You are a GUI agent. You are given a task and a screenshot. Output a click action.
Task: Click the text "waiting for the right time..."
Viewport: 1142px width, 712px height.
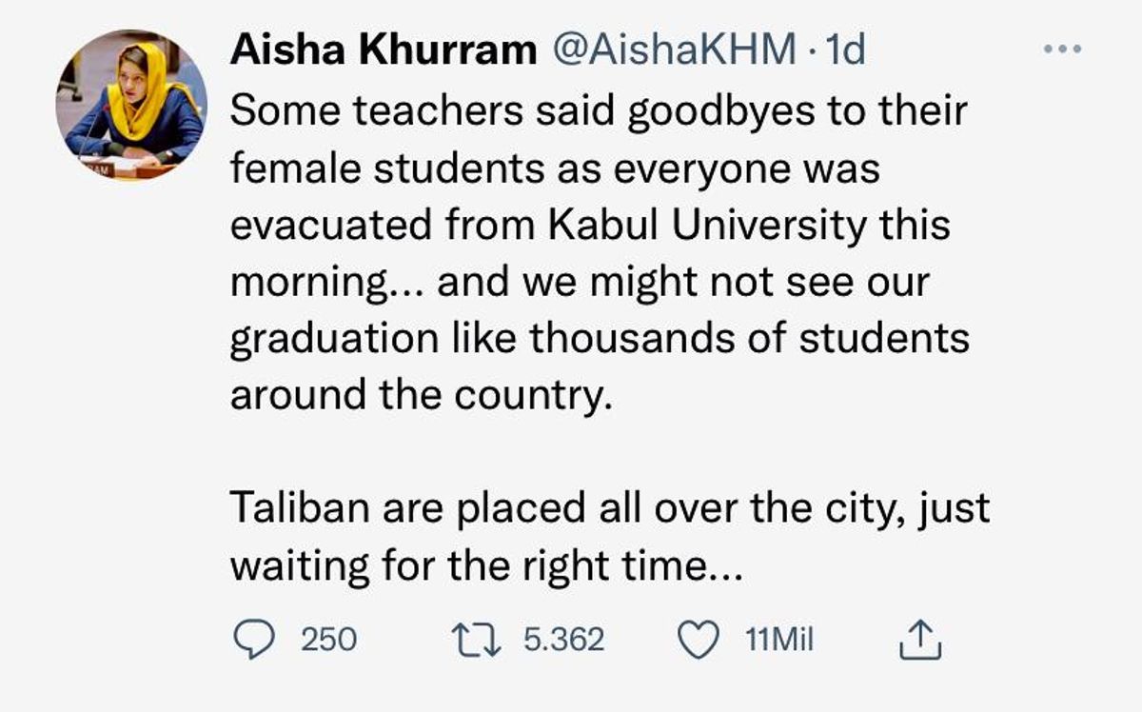coord(483,566)
